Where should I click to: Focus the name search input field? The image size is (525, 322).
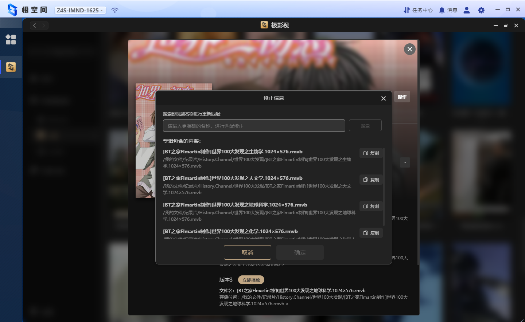(254, 126)
